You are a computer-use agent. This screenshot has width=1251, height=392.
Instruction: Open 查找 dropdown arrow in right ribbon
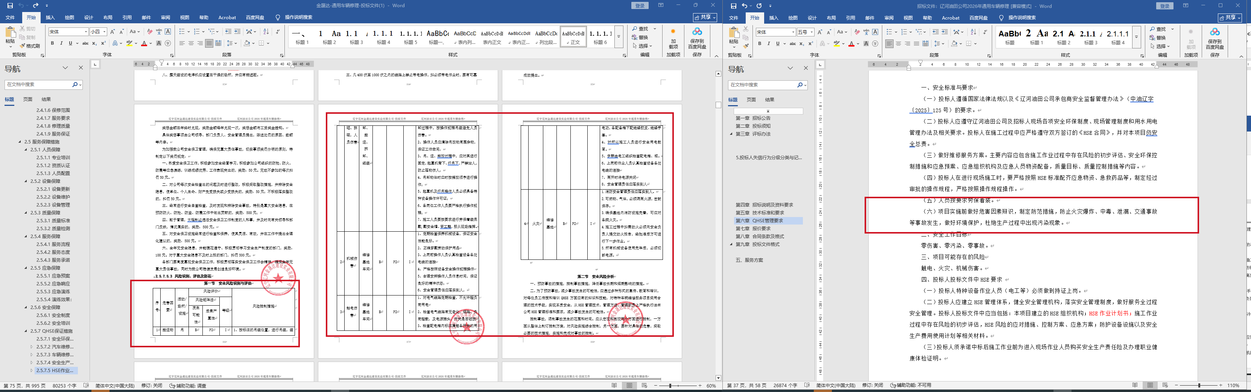(x=1172, y=29)
